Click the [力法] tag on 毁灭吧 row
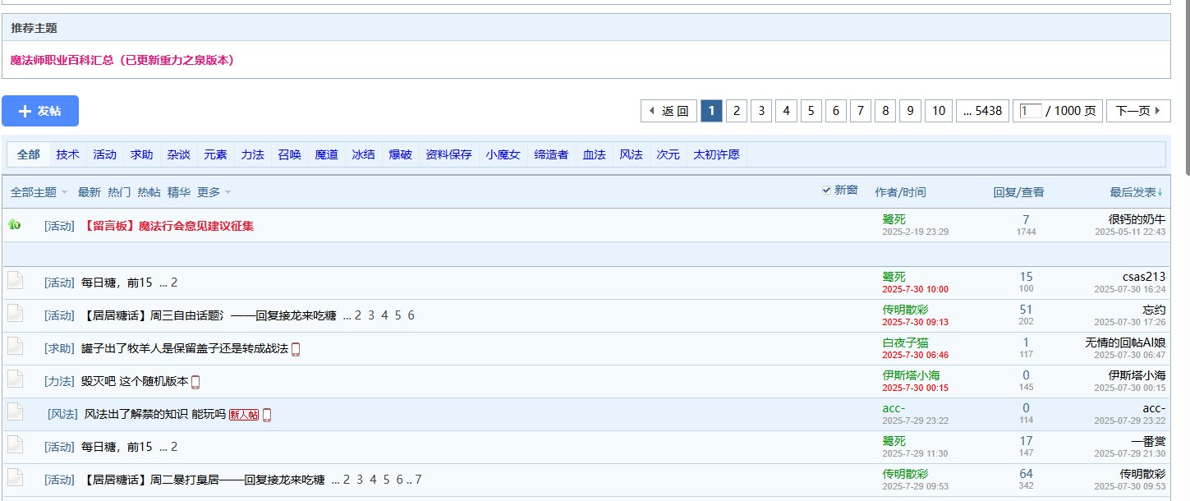Image resolution: width=1190 pixels, height=501 pixels. 59,382
